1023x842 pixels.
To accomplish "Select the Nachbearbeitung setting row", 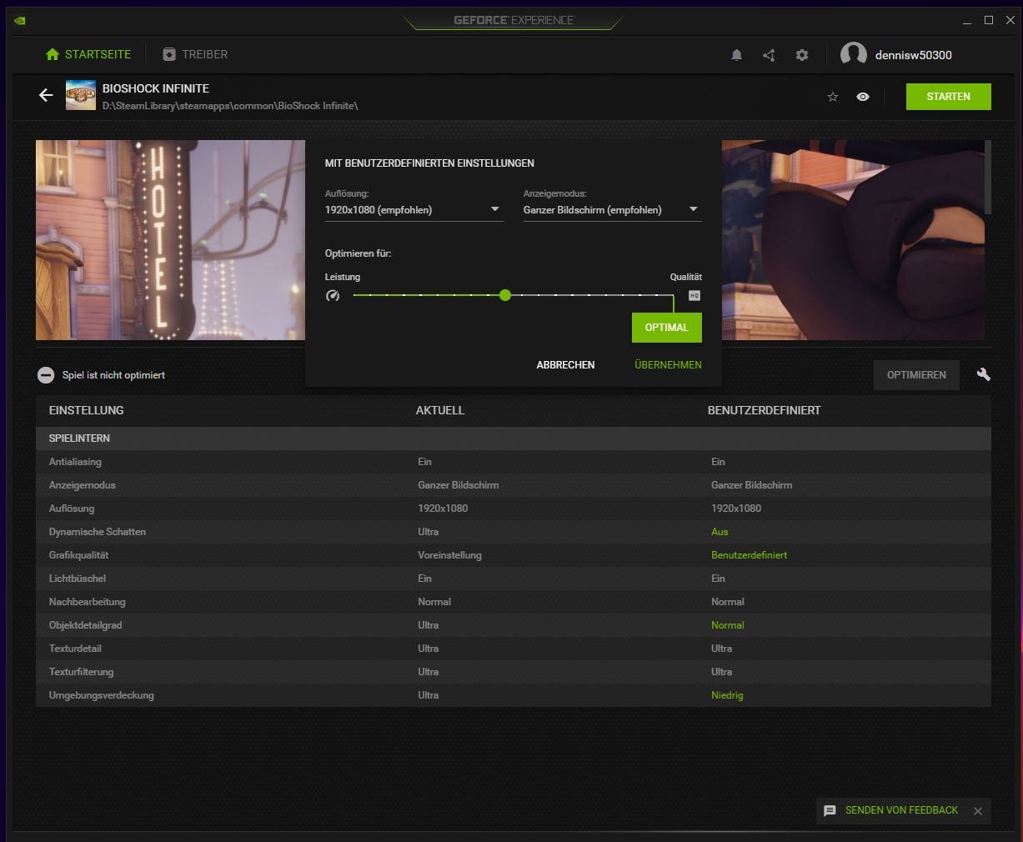I will 514,602.
